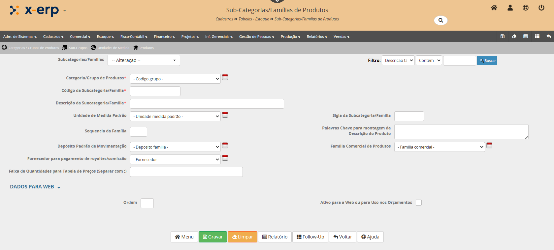Click the orange Limpar button
This screenshot has height=250, width=554.
click(x=242, y=237)
